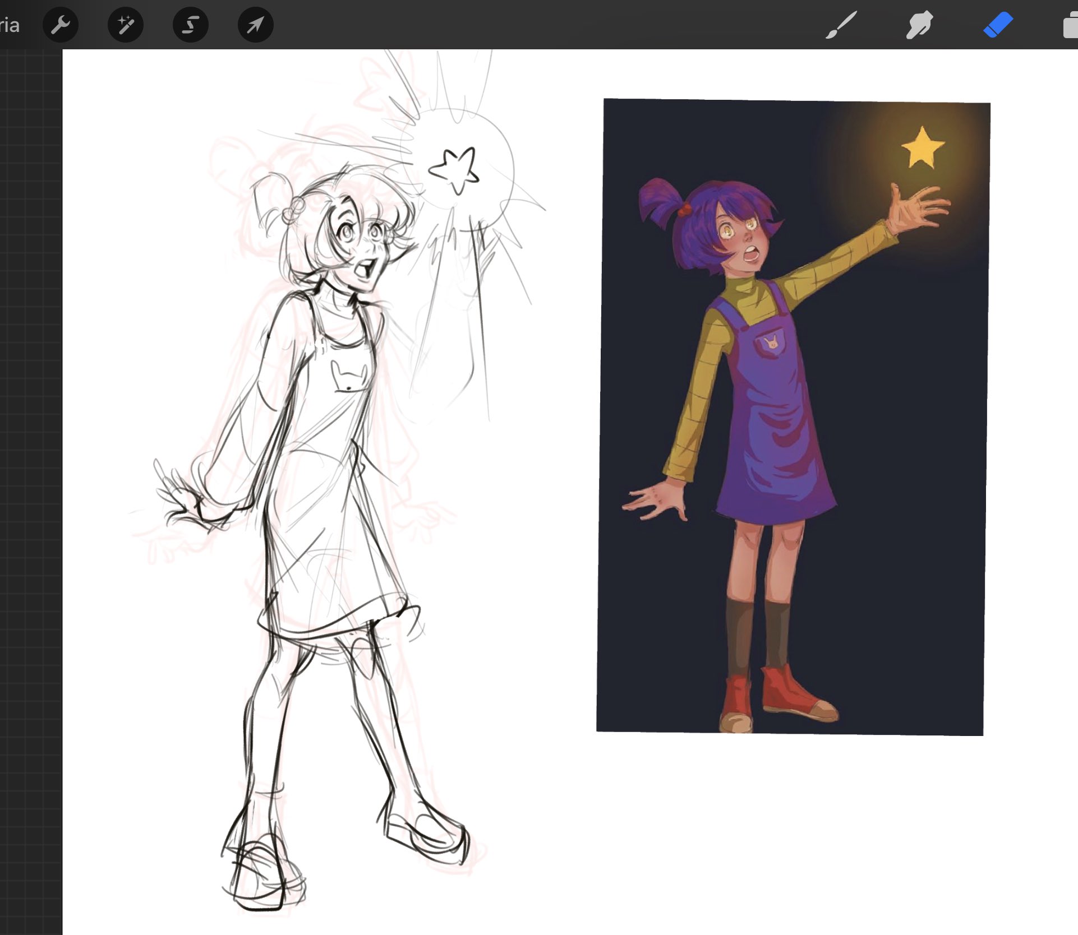This screenshot has height=935, width=1078.
Task: Activate the Selection tool
Action: coord(190,25)
